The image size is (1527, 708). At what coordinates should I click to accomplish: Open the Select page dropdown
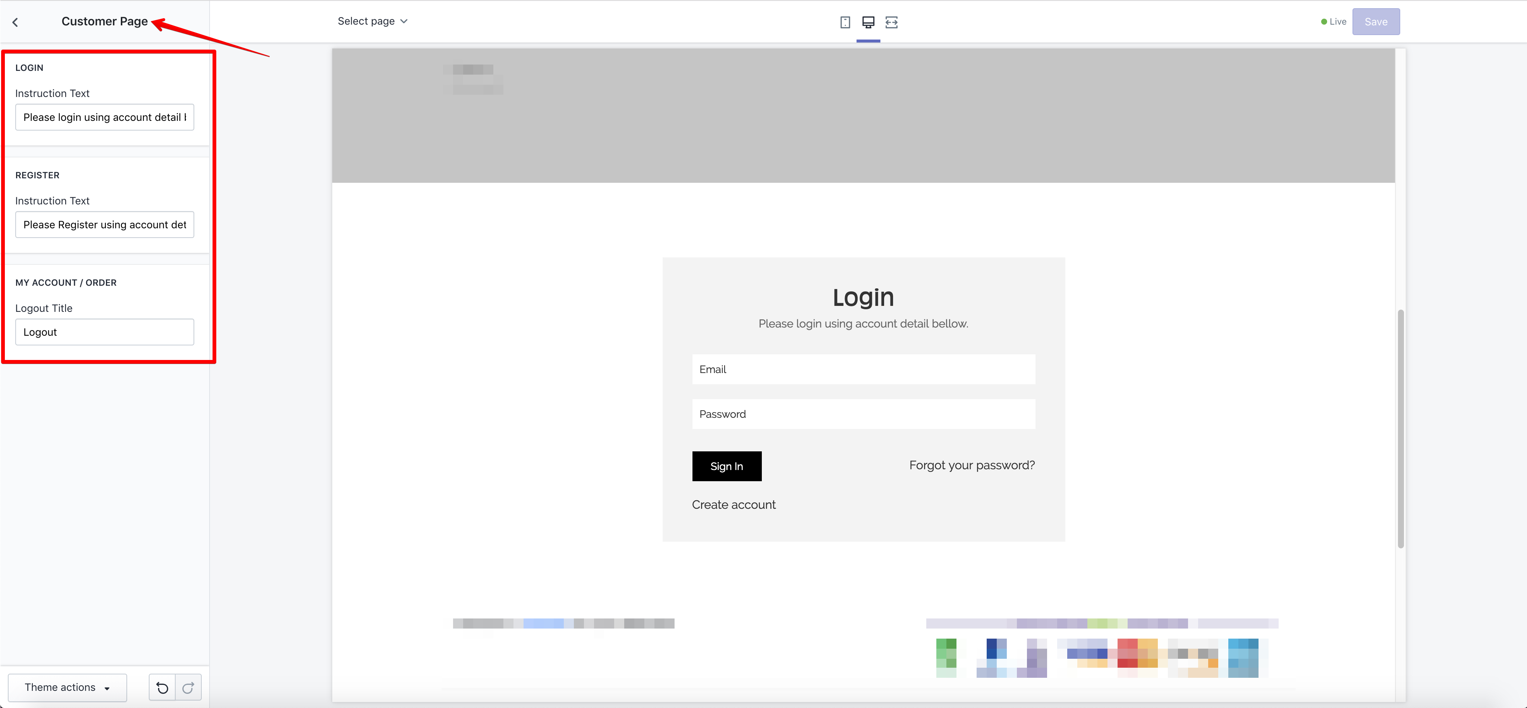coord(372,21)
